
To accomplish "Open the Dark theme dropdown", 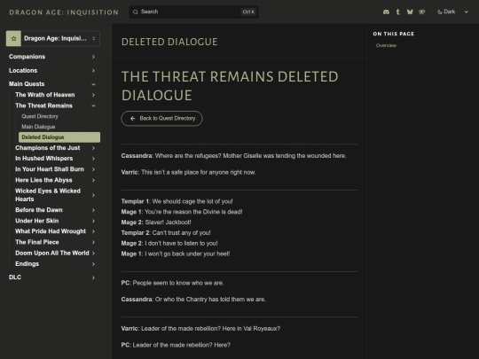I will 453,12.
